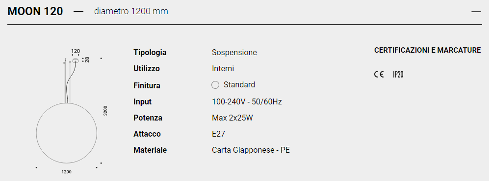Click the MOON 120 accordion title
The height and width of the screenshot is (181, 489).
click(35, 12)
